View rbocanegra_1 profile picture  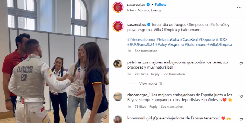(118, 97)
